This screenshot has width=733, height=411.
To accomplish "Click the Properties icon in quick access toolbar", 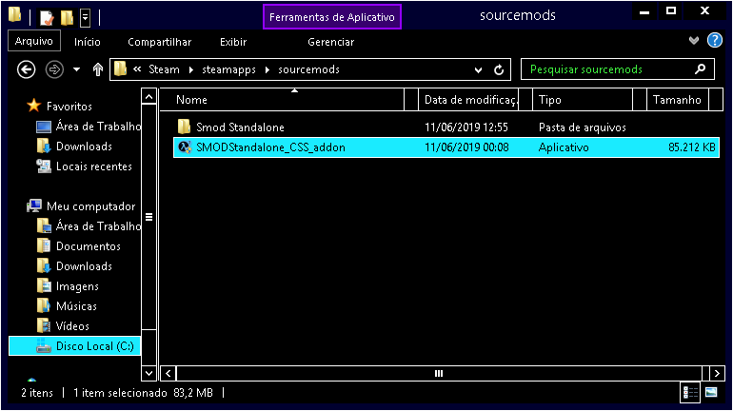I will 47,18.
